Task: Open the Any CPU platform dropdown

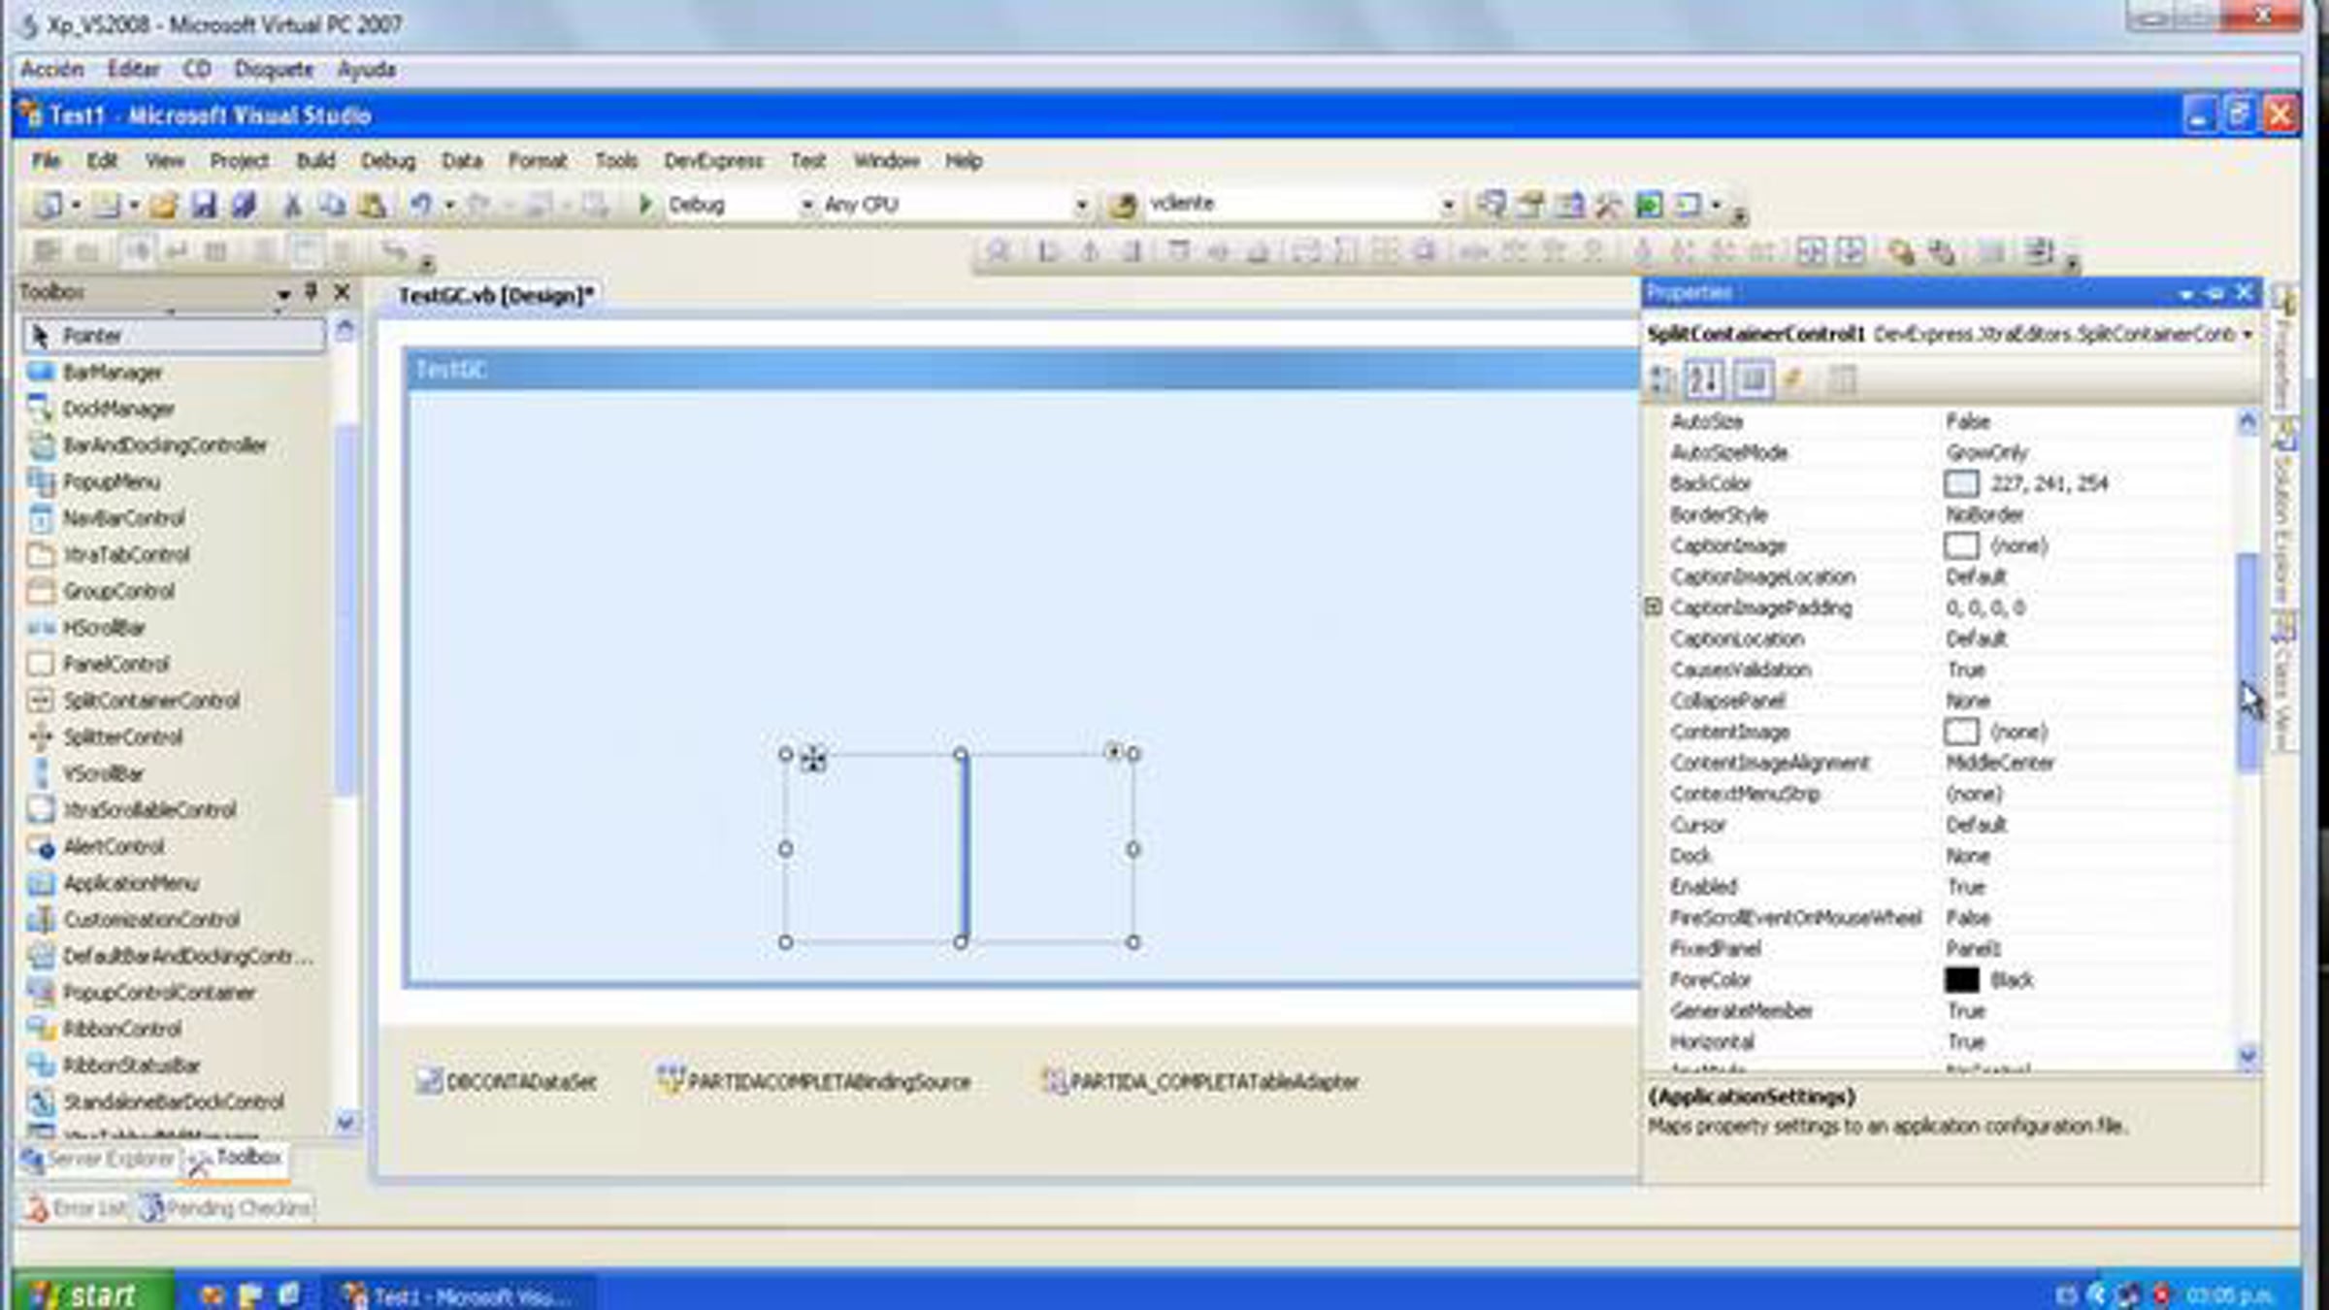Action: point(1080,205)
